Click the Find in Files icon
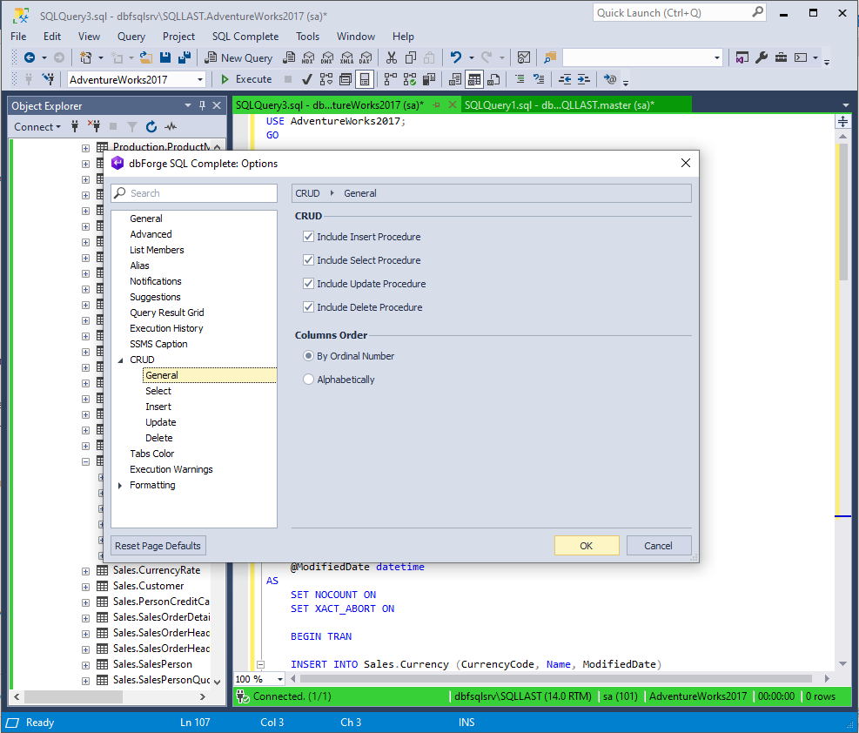This screenshot has height=733, width=859. (x=550, y=57)
